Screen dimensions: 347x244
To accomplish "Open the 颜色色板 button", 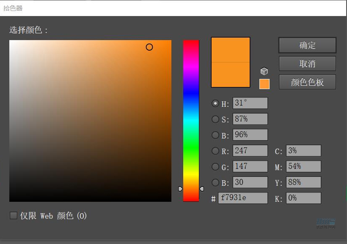I will tap(307, 82).
